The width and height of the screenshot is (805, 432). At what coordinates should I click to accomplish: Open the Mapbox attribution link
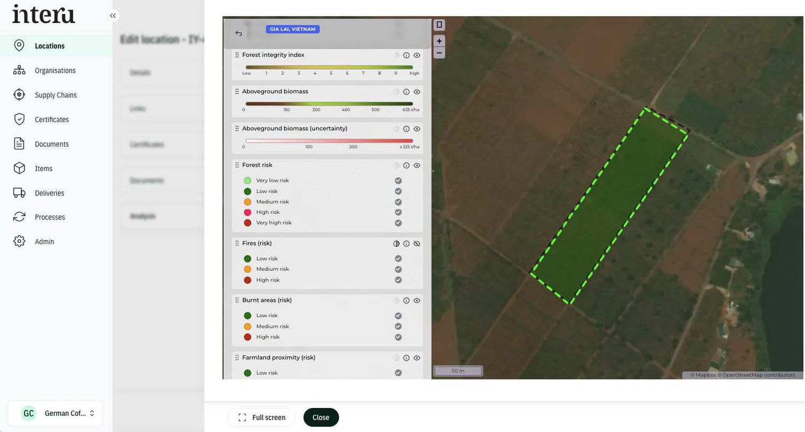point(703,375)
